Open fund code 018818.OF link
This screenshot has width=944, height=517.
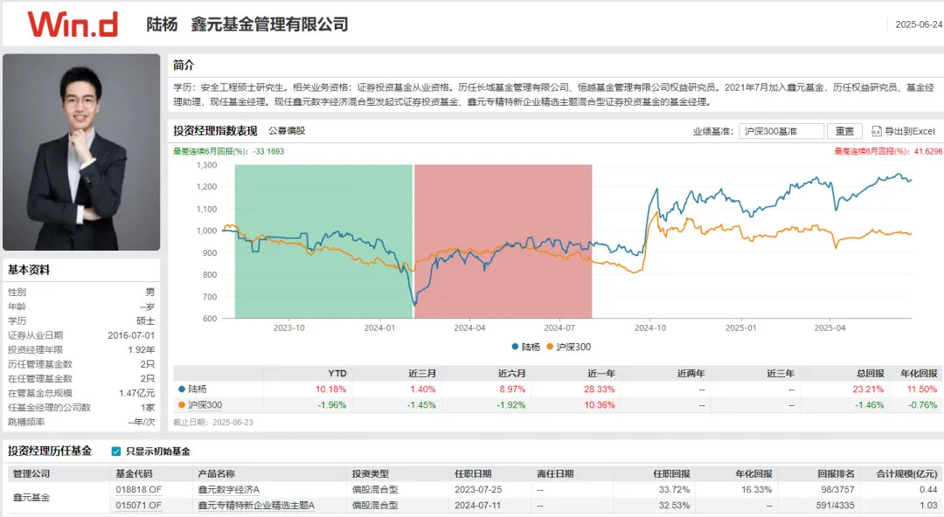(x=138, y=489)
